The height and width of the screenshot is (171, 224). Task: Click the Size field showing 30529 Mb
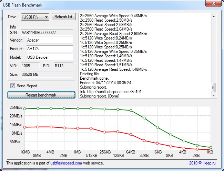(47, 74)
